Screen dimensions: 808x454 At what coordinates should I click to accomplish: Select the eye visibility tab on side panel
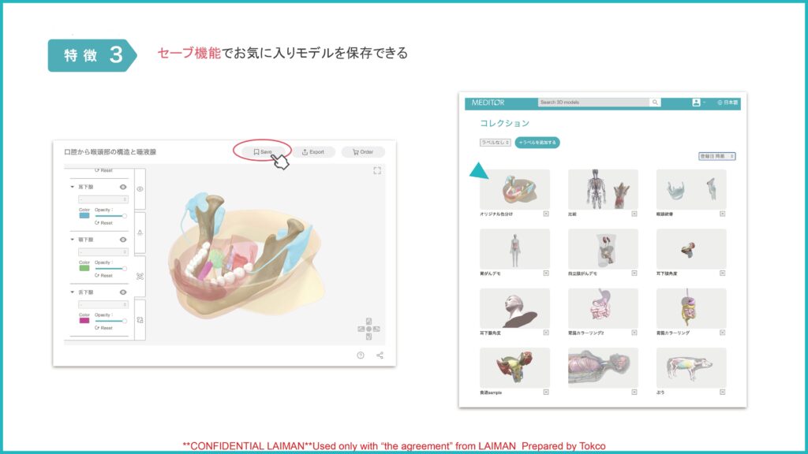[x=140, y=189]
